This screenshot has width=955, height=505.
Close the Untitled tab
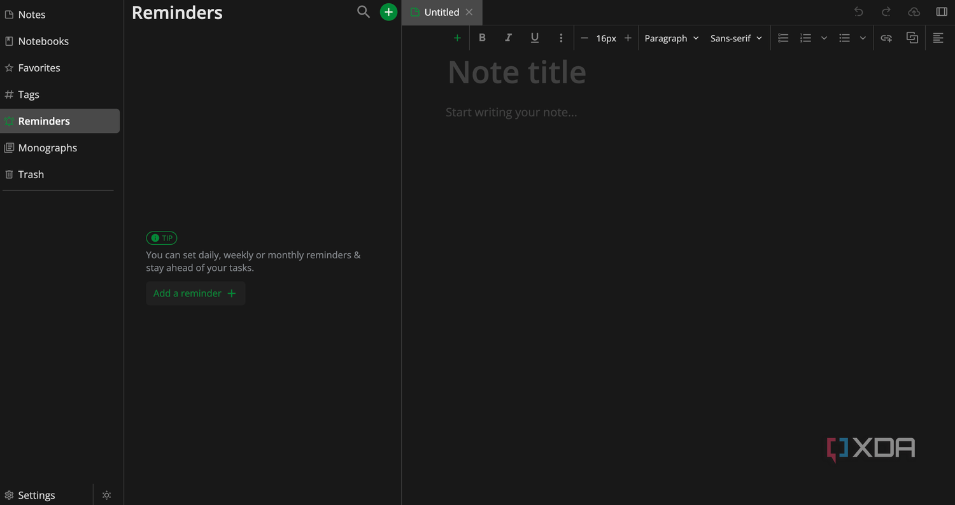(x=469, y=12)
